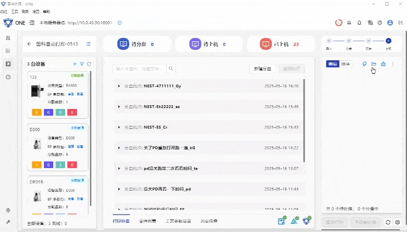Screen dimensions: 407x232
Task: Click the teal count box on device D300
Action: tap(60, 165)
